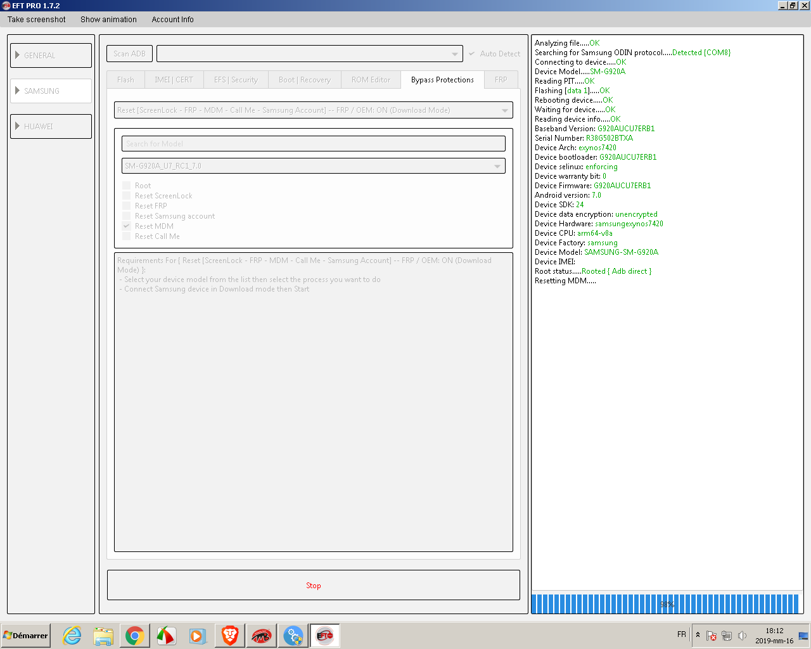
Task: Open Windows Explorer folder icon in taskbar
Action: pyautogui.click(x=103, y=636)
